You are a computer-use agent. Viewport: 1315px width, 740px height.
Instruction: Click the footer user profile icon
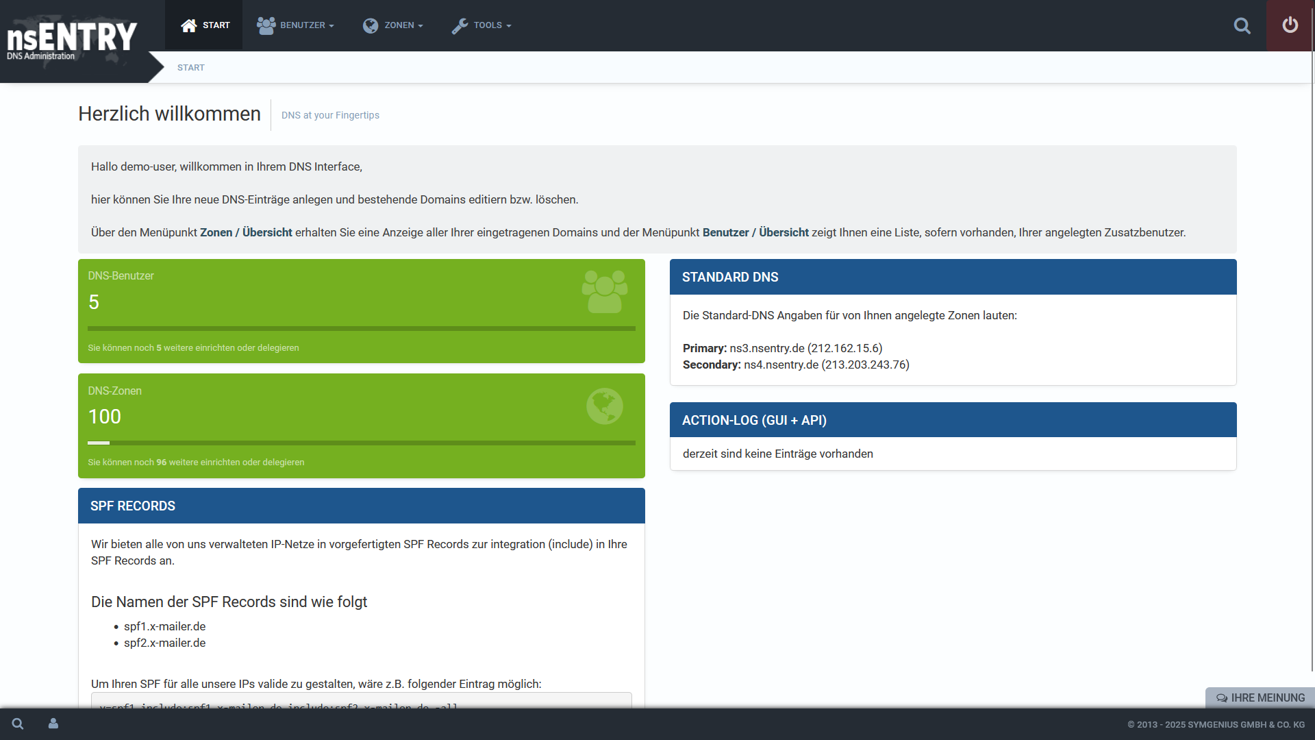53,724
